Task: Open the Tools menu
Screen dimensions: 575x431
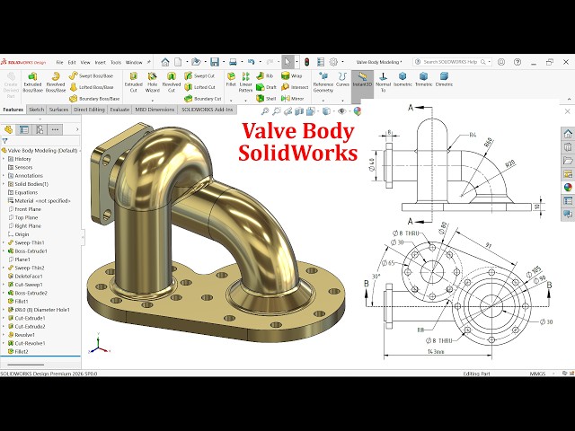Action: pyautogui.click(x=116, y=62)
